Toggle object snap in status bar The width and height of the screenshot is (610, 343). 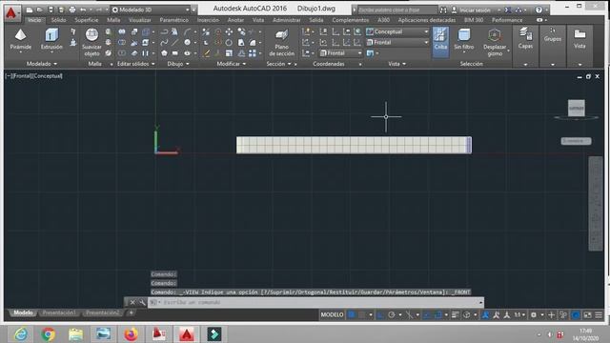[x=437, y=314]
